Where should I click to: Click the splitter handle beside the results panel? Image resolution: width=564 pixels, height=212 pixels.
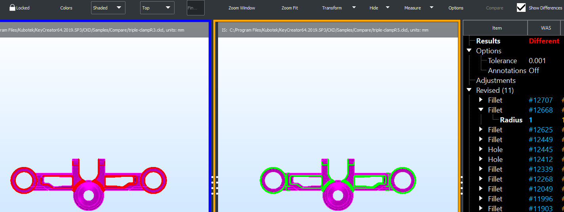point(461,186)
